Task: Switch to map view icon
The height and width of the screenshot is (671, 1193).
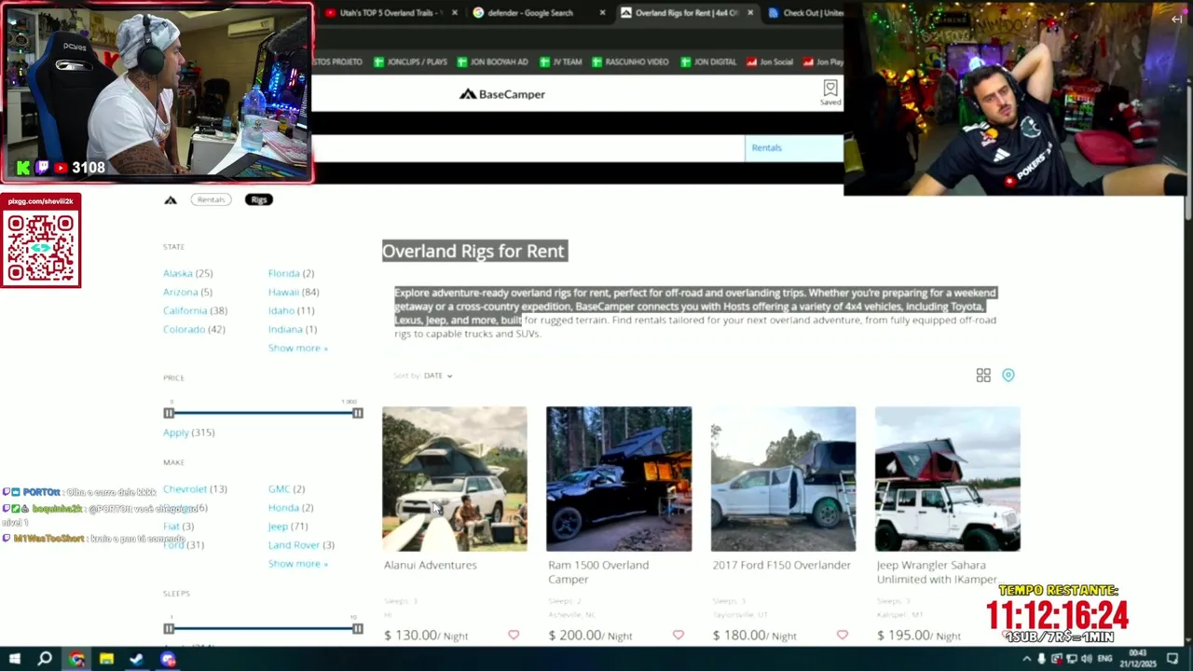Action: [1008, 375]
